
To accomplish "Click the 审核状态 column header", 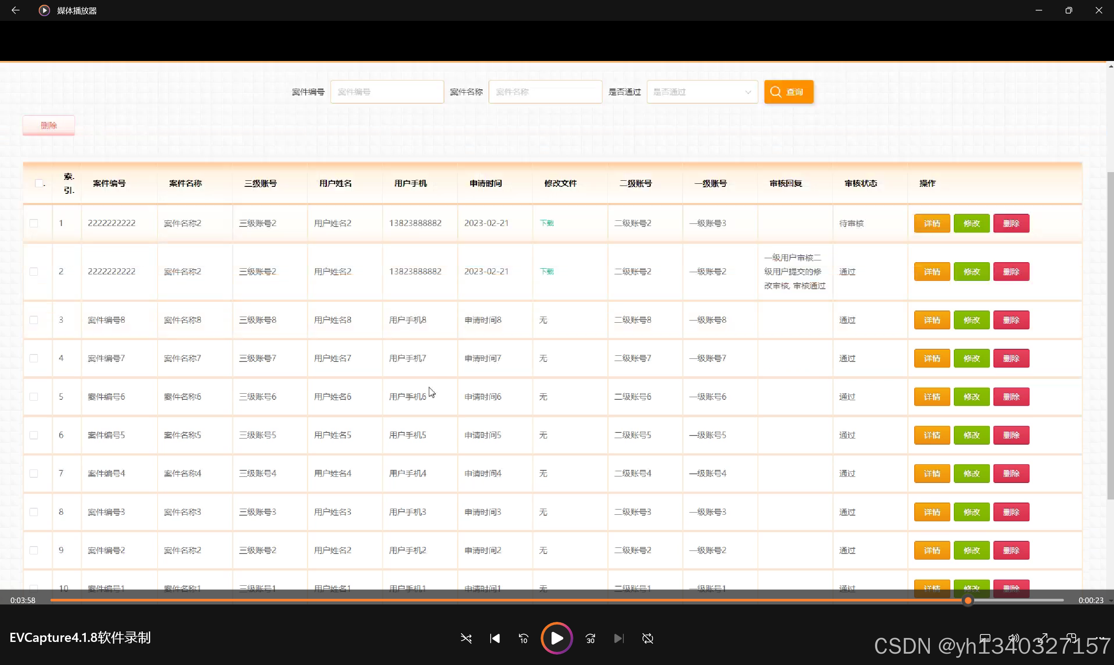I will point(861,183).
